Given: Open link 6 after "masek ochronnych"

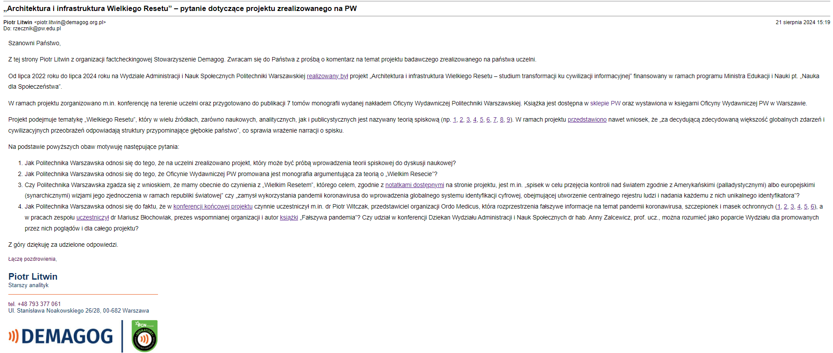Looking at the screenshot, I should point(812,206).
